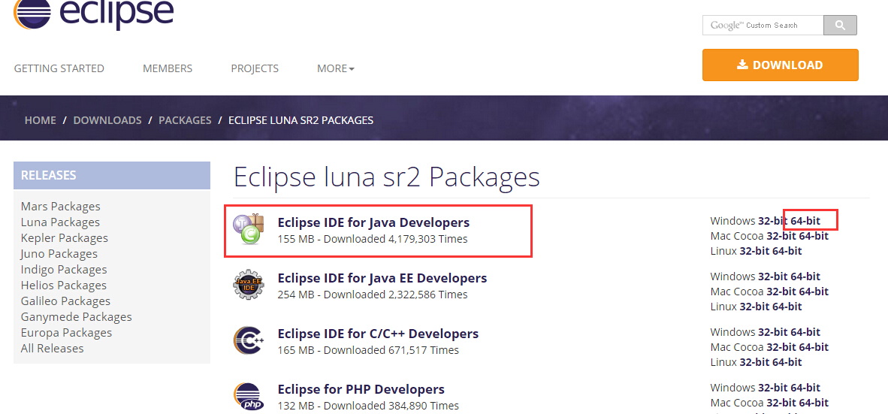Open Eclipse for PHP Developers title
This screenshot has width=888, height=414.
[361, 389]
